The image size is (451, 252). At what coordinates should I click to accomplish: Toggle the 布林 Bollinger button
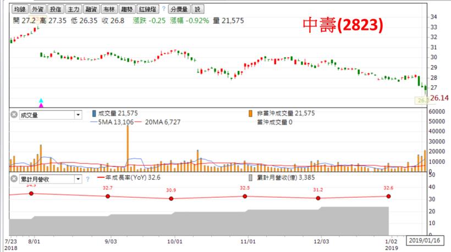[x=109, y=9]
